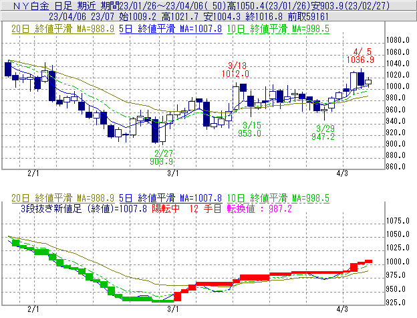
Task: Click the upper chart 3/1 date label
Action: 173,173
